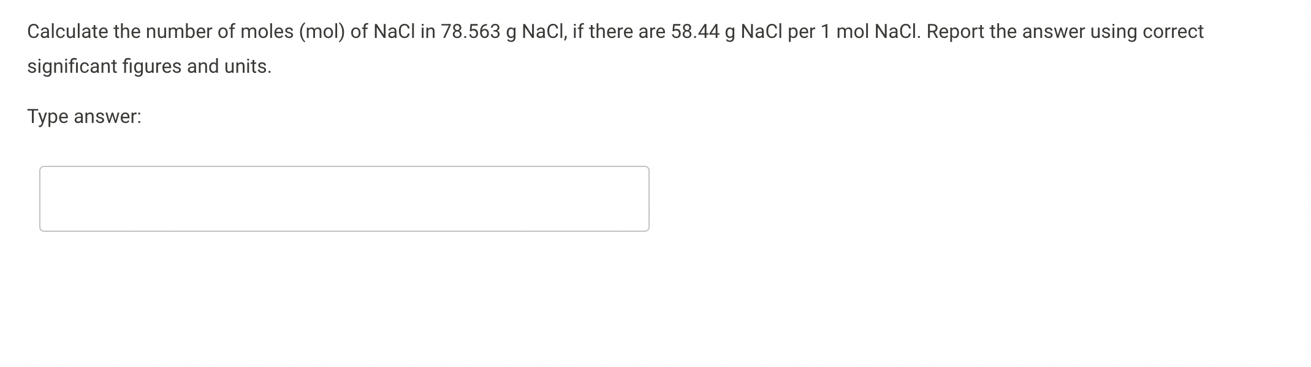Click inside the response input area
Screen dimensions: 1311x367
pyautogui.click(x=343, y=197)
